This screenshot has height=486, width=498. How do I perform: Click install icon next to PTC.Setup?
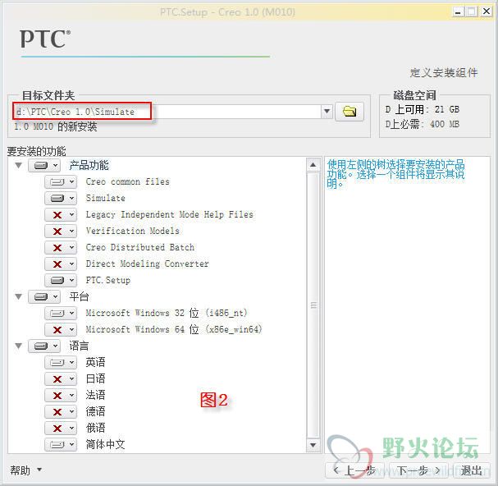pyautogui.click(x=57, y=280)
